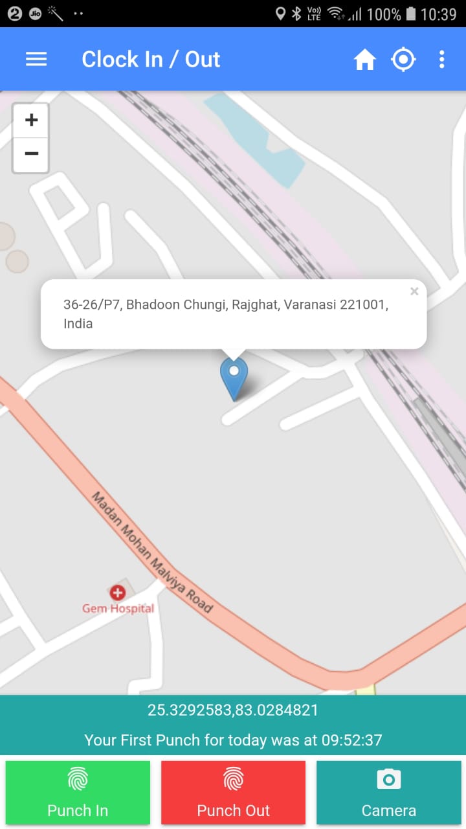Viewport: 466px width, 829px height.
Task: Click the red Punch Out button
Action: (x=233, y=793)
